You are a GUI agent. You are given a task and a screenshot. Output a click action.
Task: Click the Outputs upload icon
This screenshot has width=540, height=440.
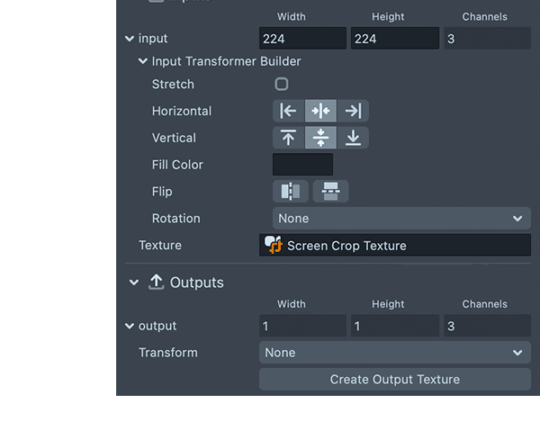click(156, 283)
